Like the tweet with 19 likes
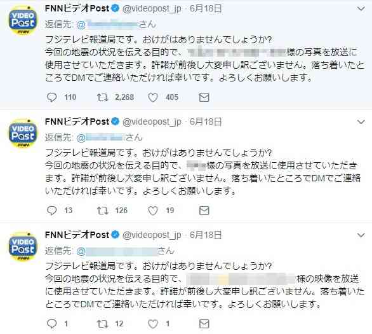 [153, 211]
